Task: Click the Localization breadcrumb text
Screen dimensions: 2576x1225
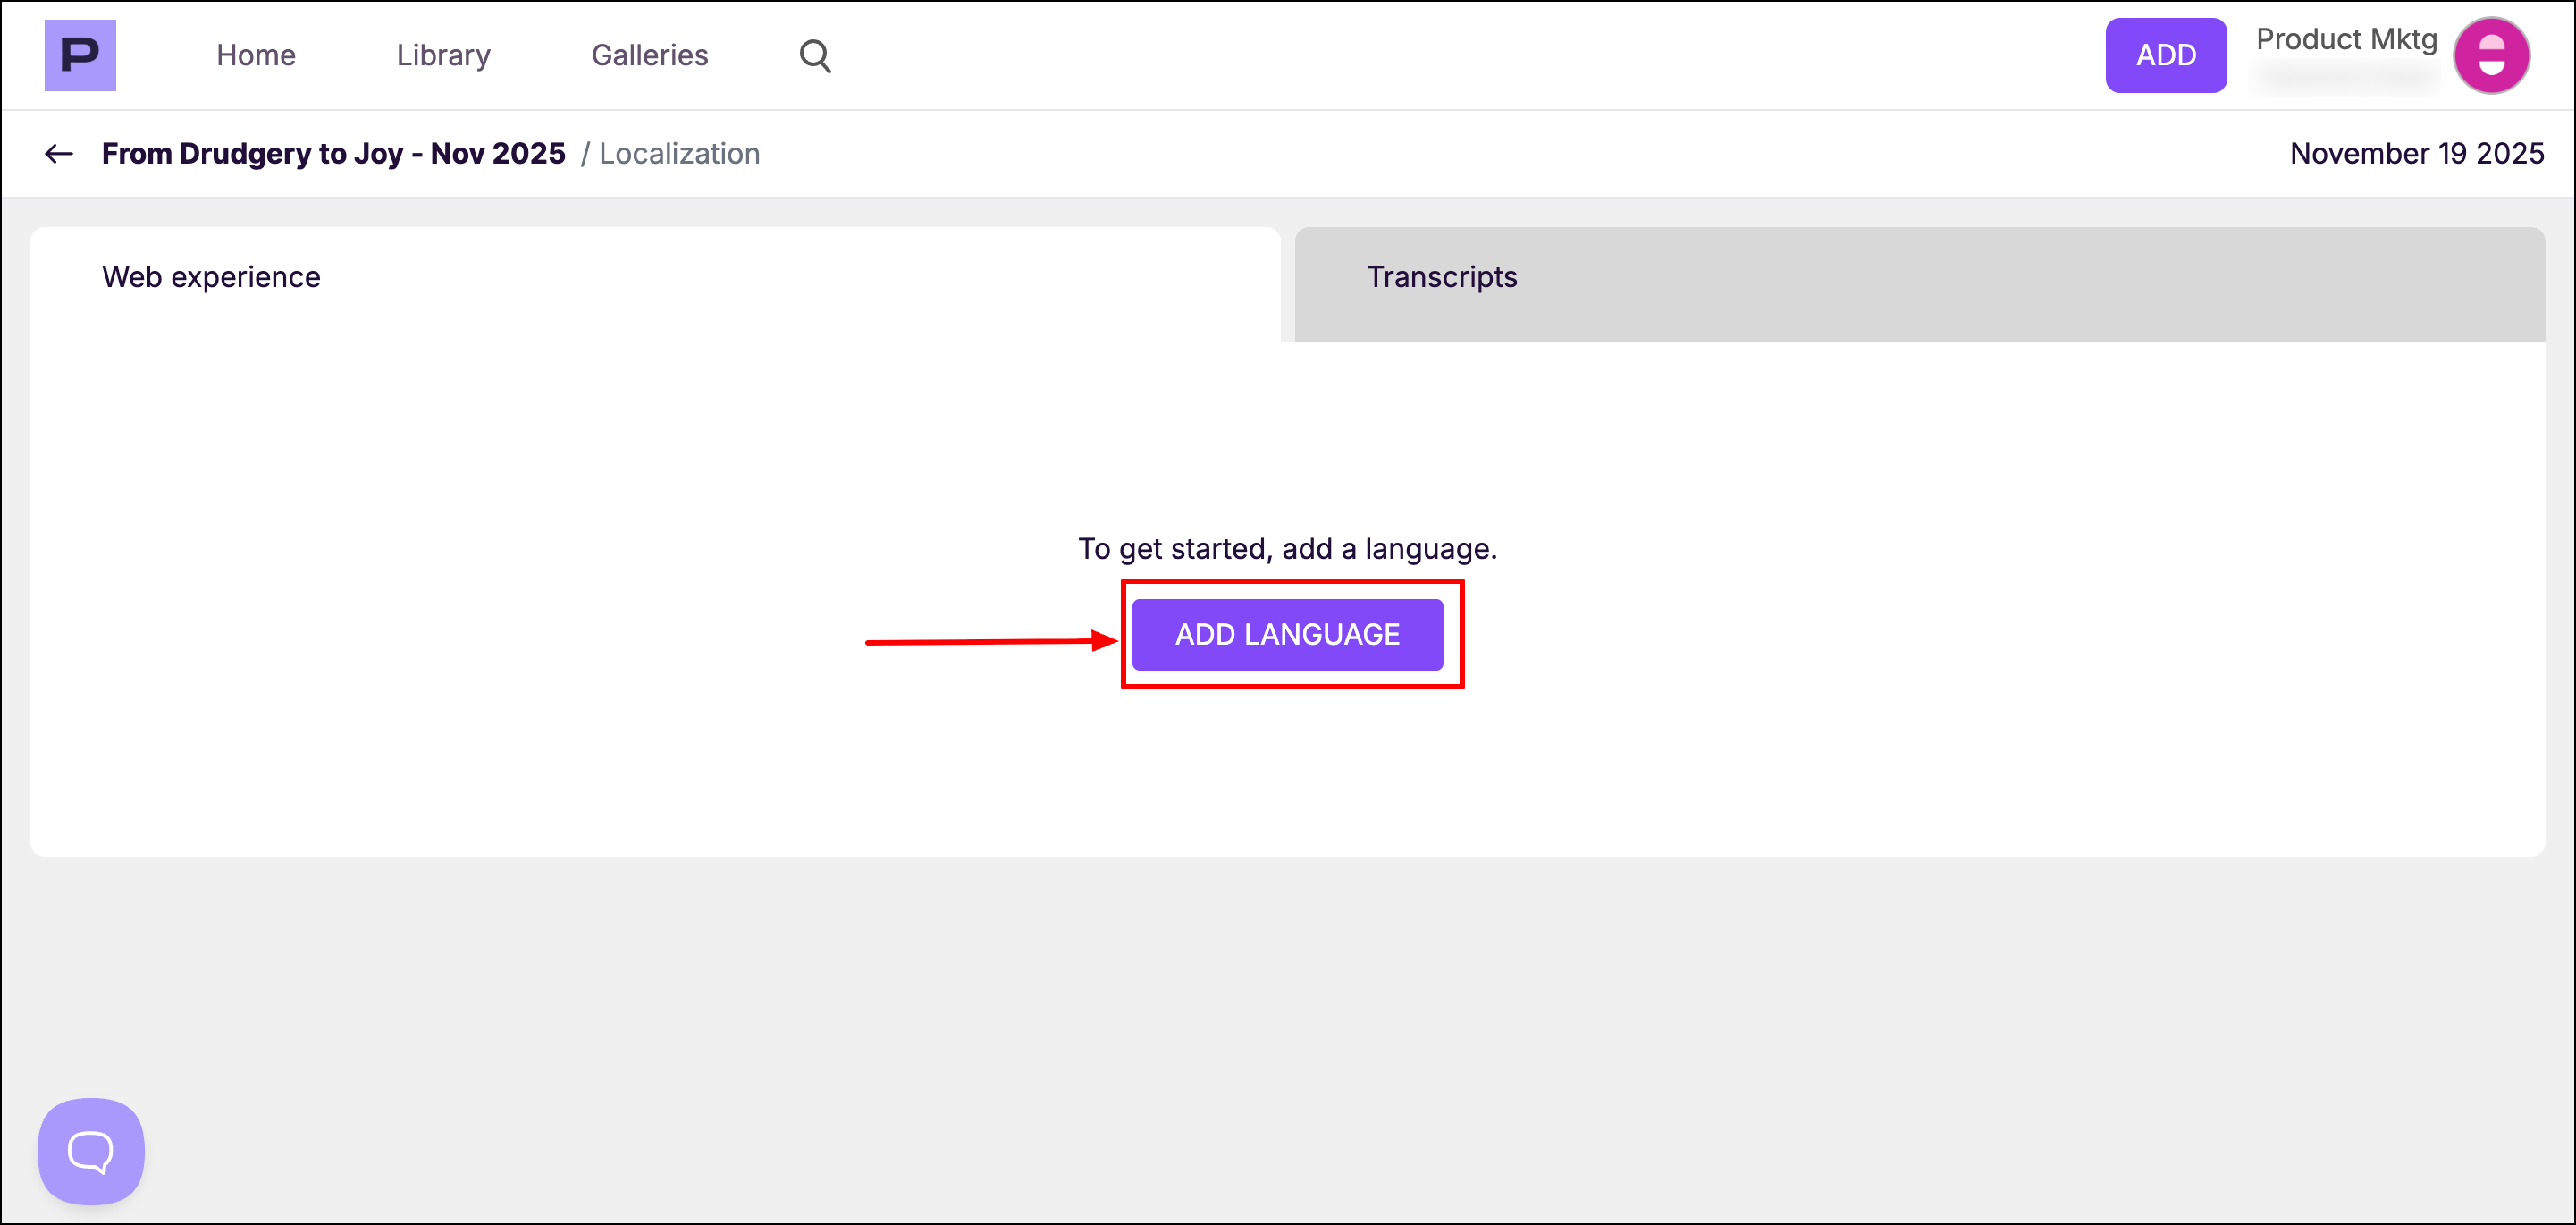Action: (679, 153)
